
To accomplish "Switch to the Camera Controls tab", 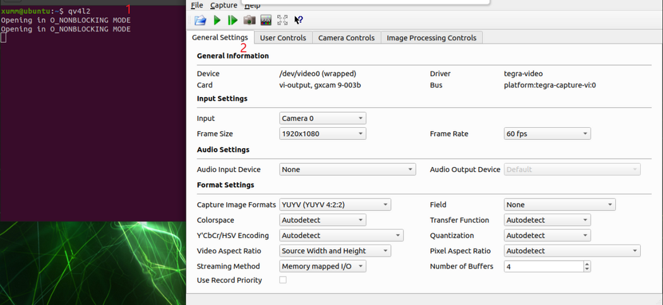I will click(346, 38).
